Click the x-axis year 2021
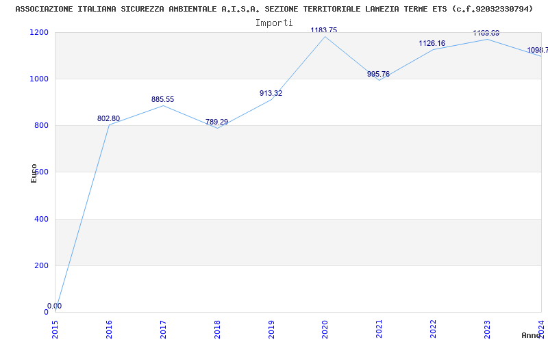 coord(379,329)
